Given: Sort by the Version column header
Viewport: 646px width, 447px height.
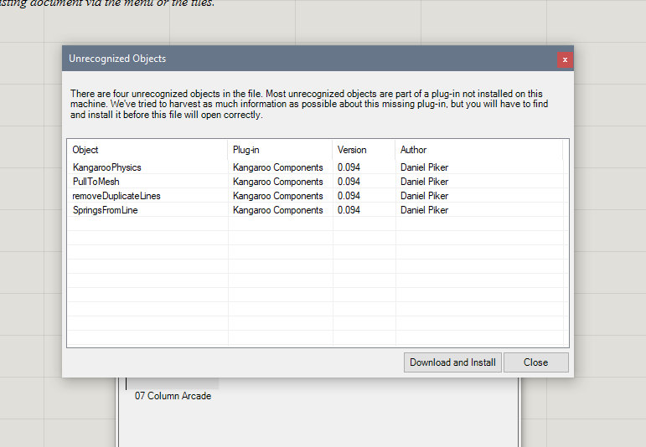Looking at the screenshot, I should point(364,150).
